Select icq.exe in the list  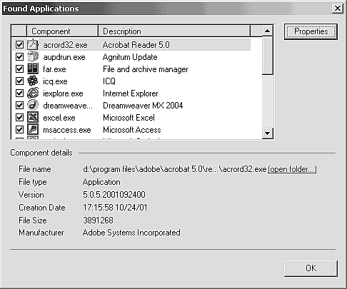[x=55, y=81]
